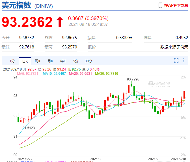Click the 2021/8 date axis label

click(95, 159)
